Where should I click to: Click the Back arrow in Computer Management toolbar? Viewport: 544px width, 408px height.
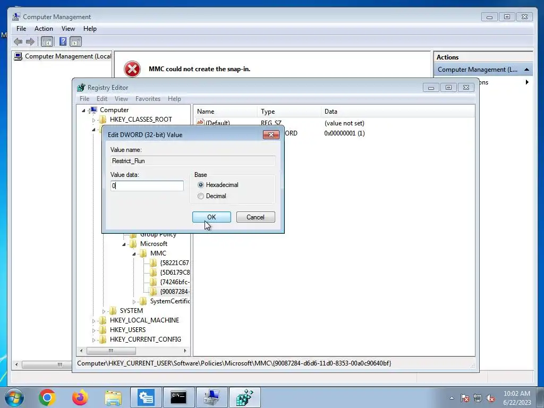18,42
